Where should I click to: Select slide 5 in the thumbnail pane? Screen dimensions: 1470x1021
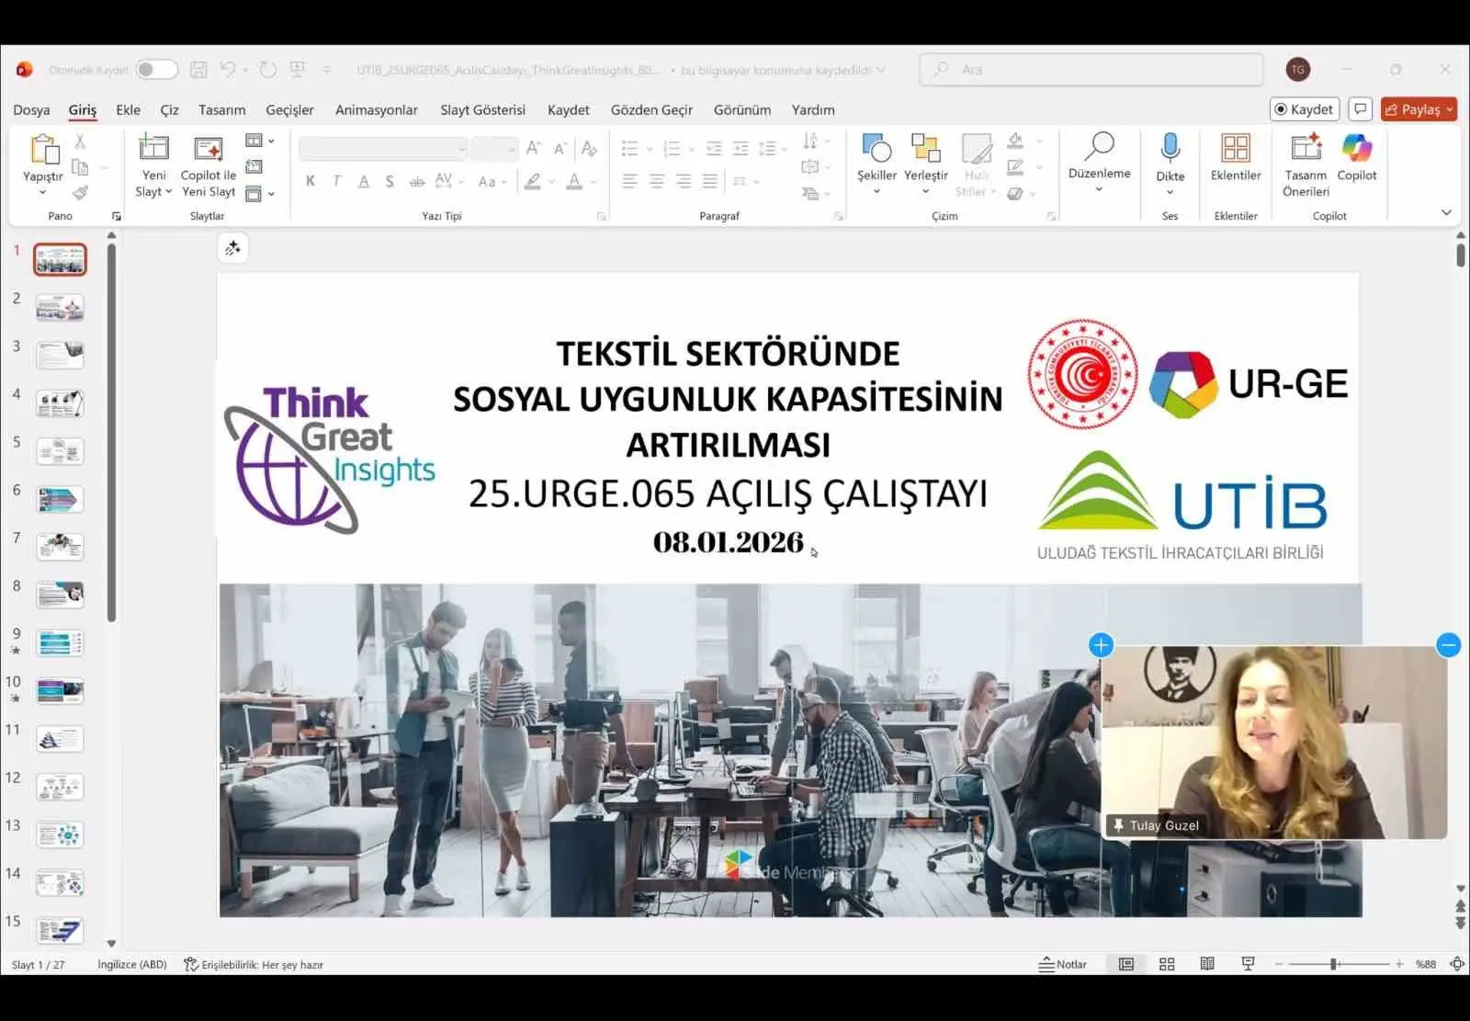coord(60,450)
